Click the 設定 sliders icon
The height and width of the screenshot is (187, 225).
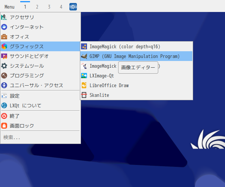tap(4, 96)
